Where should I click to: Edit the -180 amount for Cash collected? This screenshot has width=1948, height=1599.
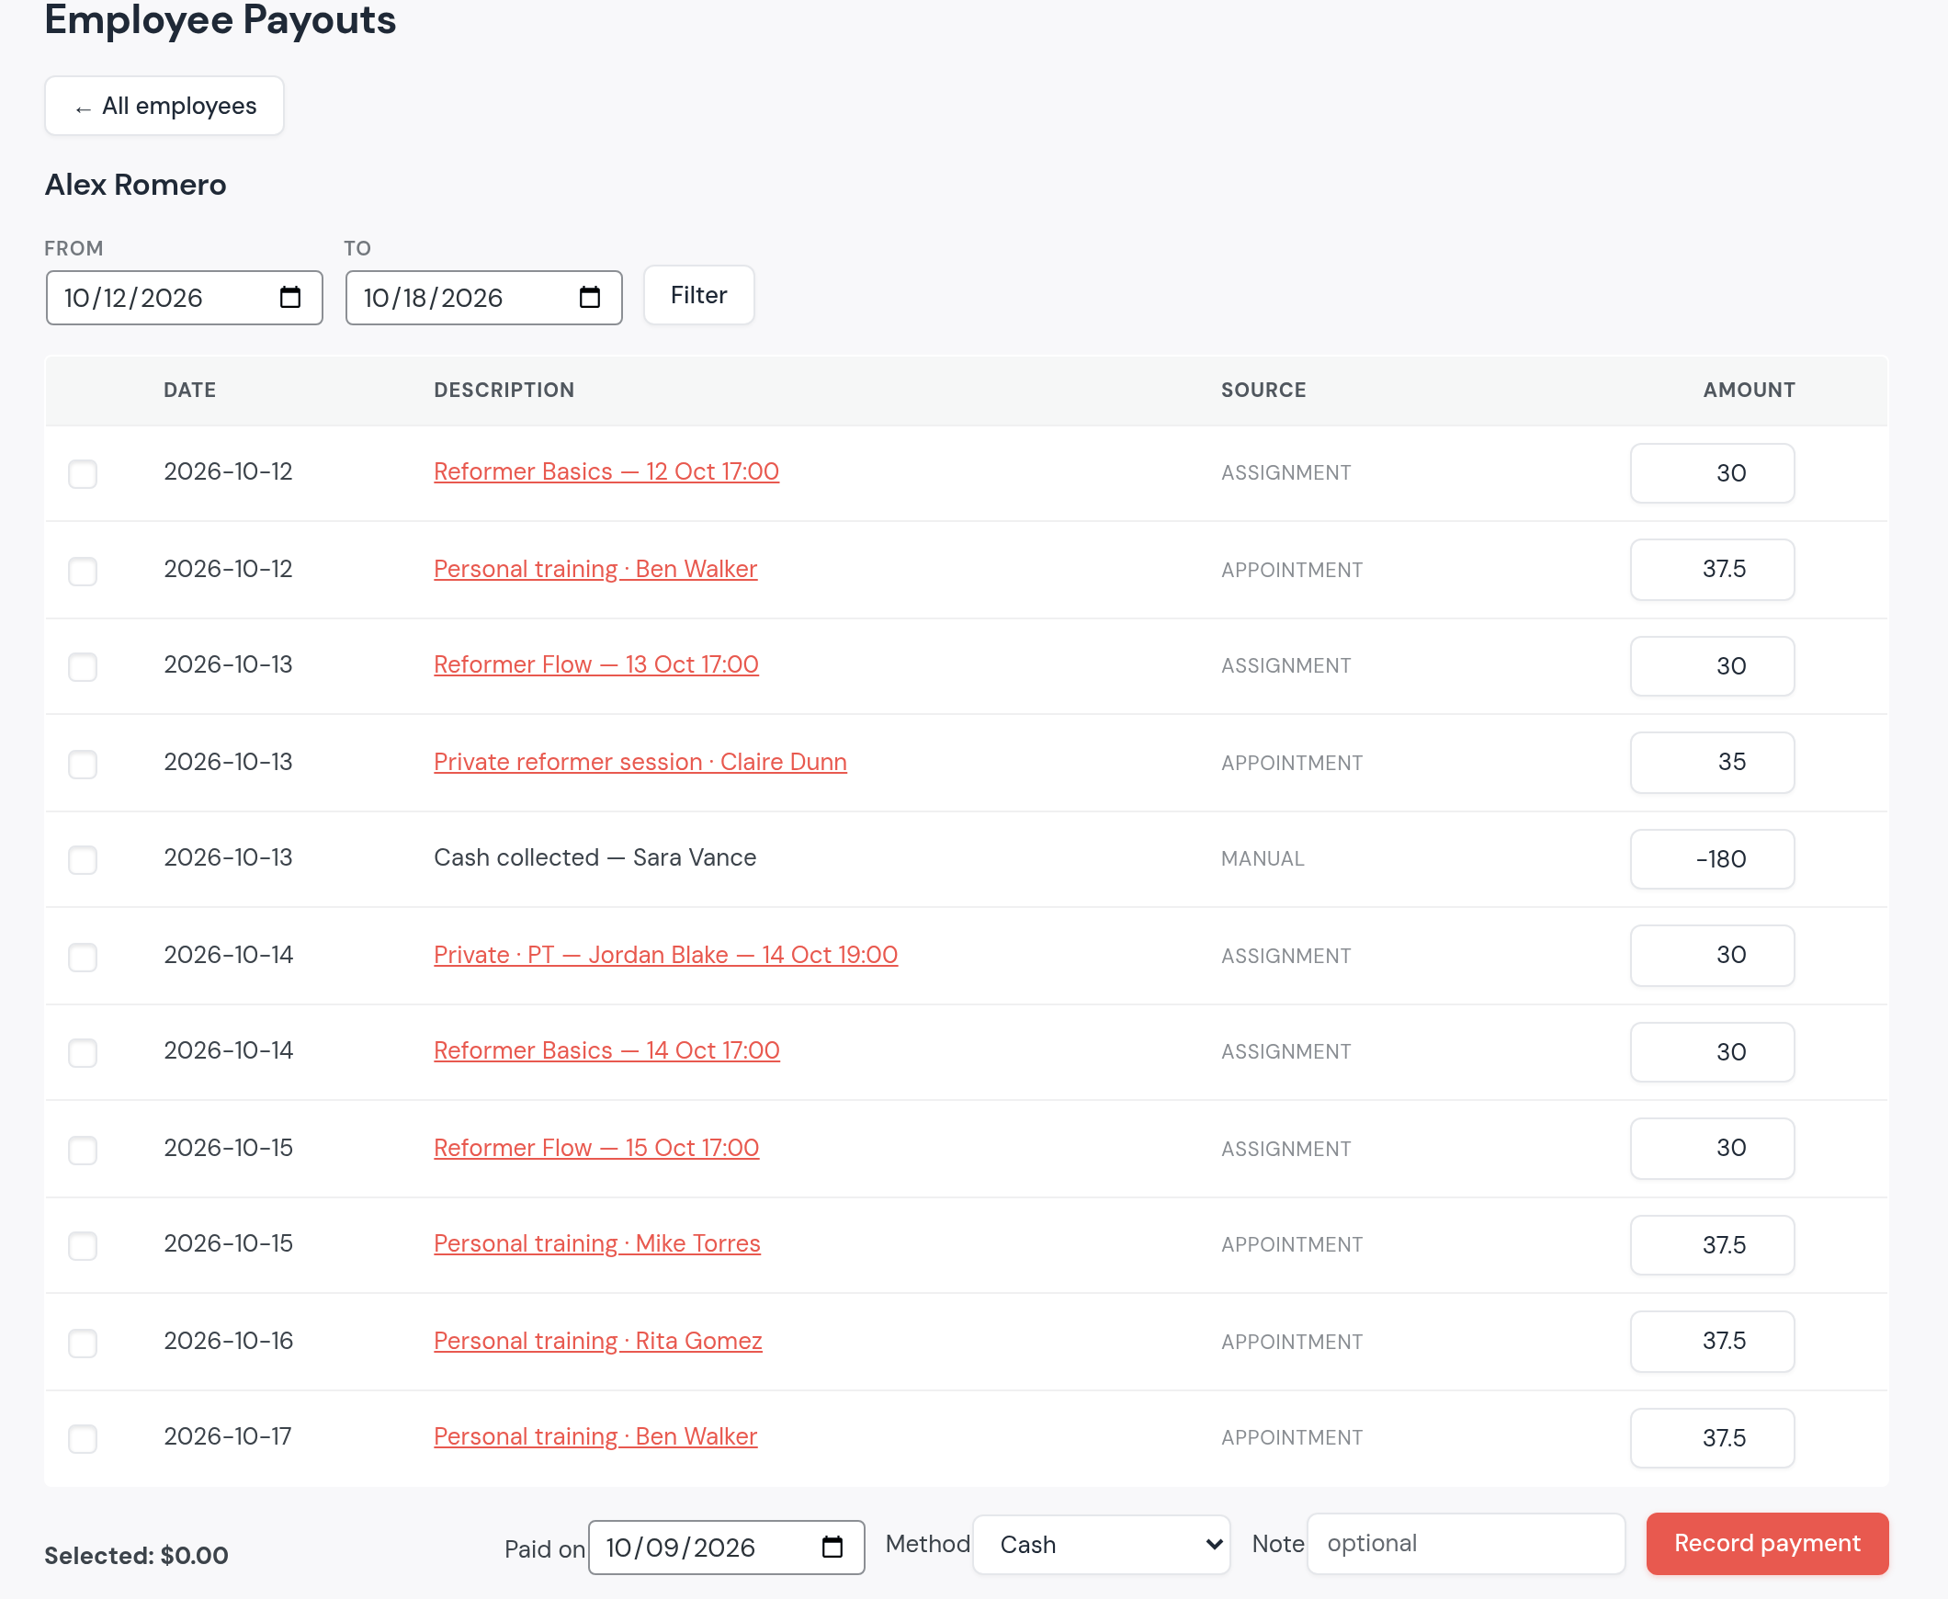[1712, 859]
